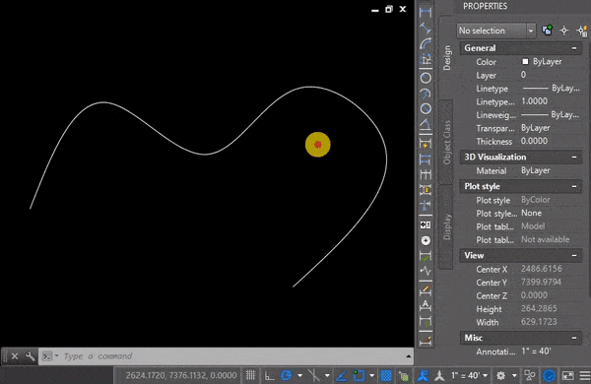Select the Center Mark tool

(426, 240)
